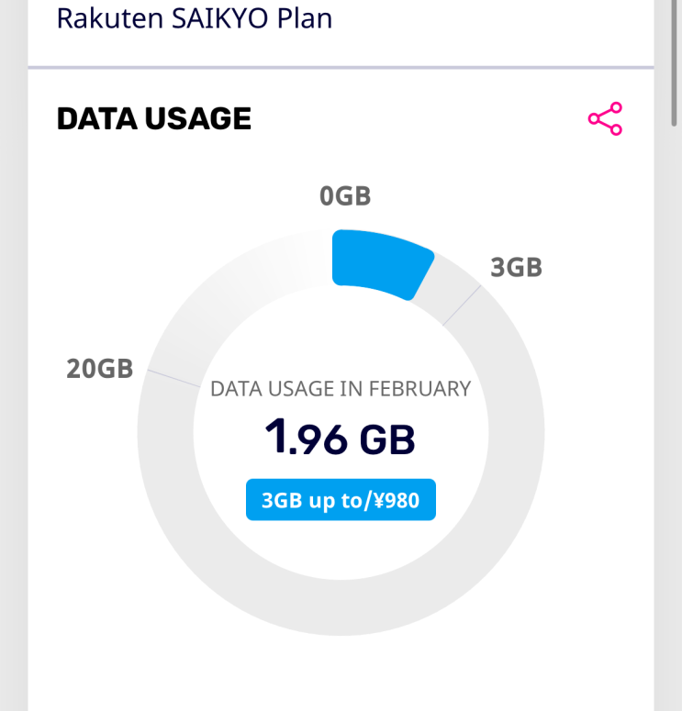Select the 3GB chart label
This screenshot has height=711, width=682.
point(516,267)
